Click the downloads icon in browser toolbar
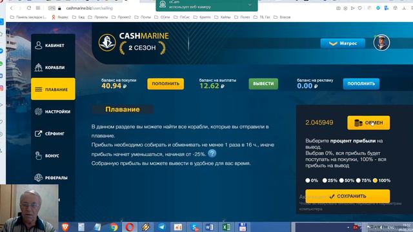Image resolution: width=413 pixels, height=232 pixels. (x=404, y=8)
